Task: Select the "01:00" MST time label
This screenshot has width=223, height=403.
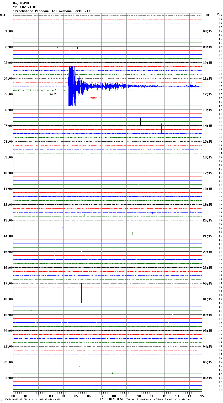Action: click(8, 31)
